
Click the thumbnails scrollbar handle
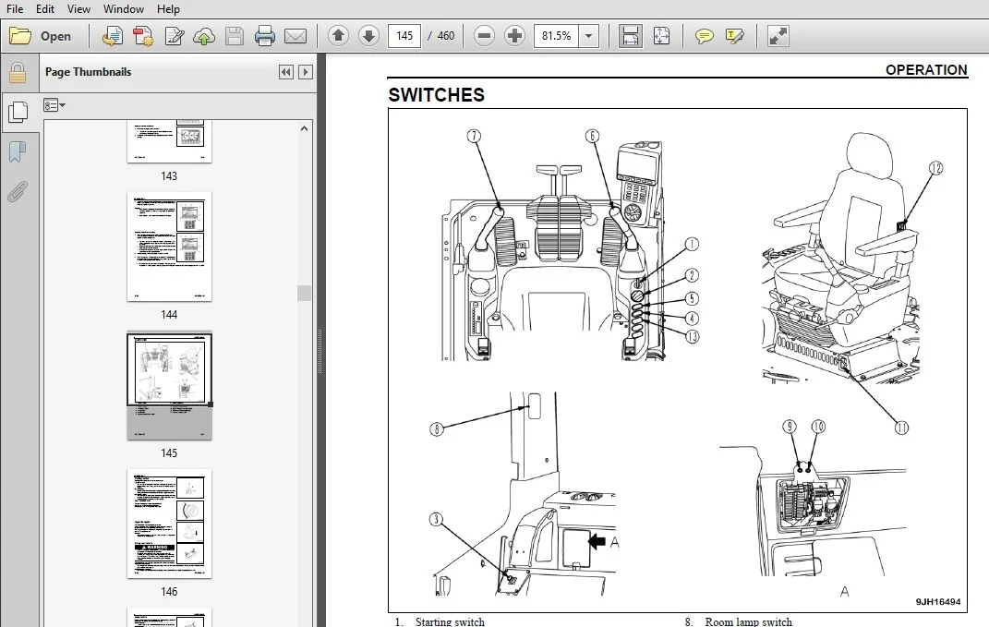coord(304,293)
